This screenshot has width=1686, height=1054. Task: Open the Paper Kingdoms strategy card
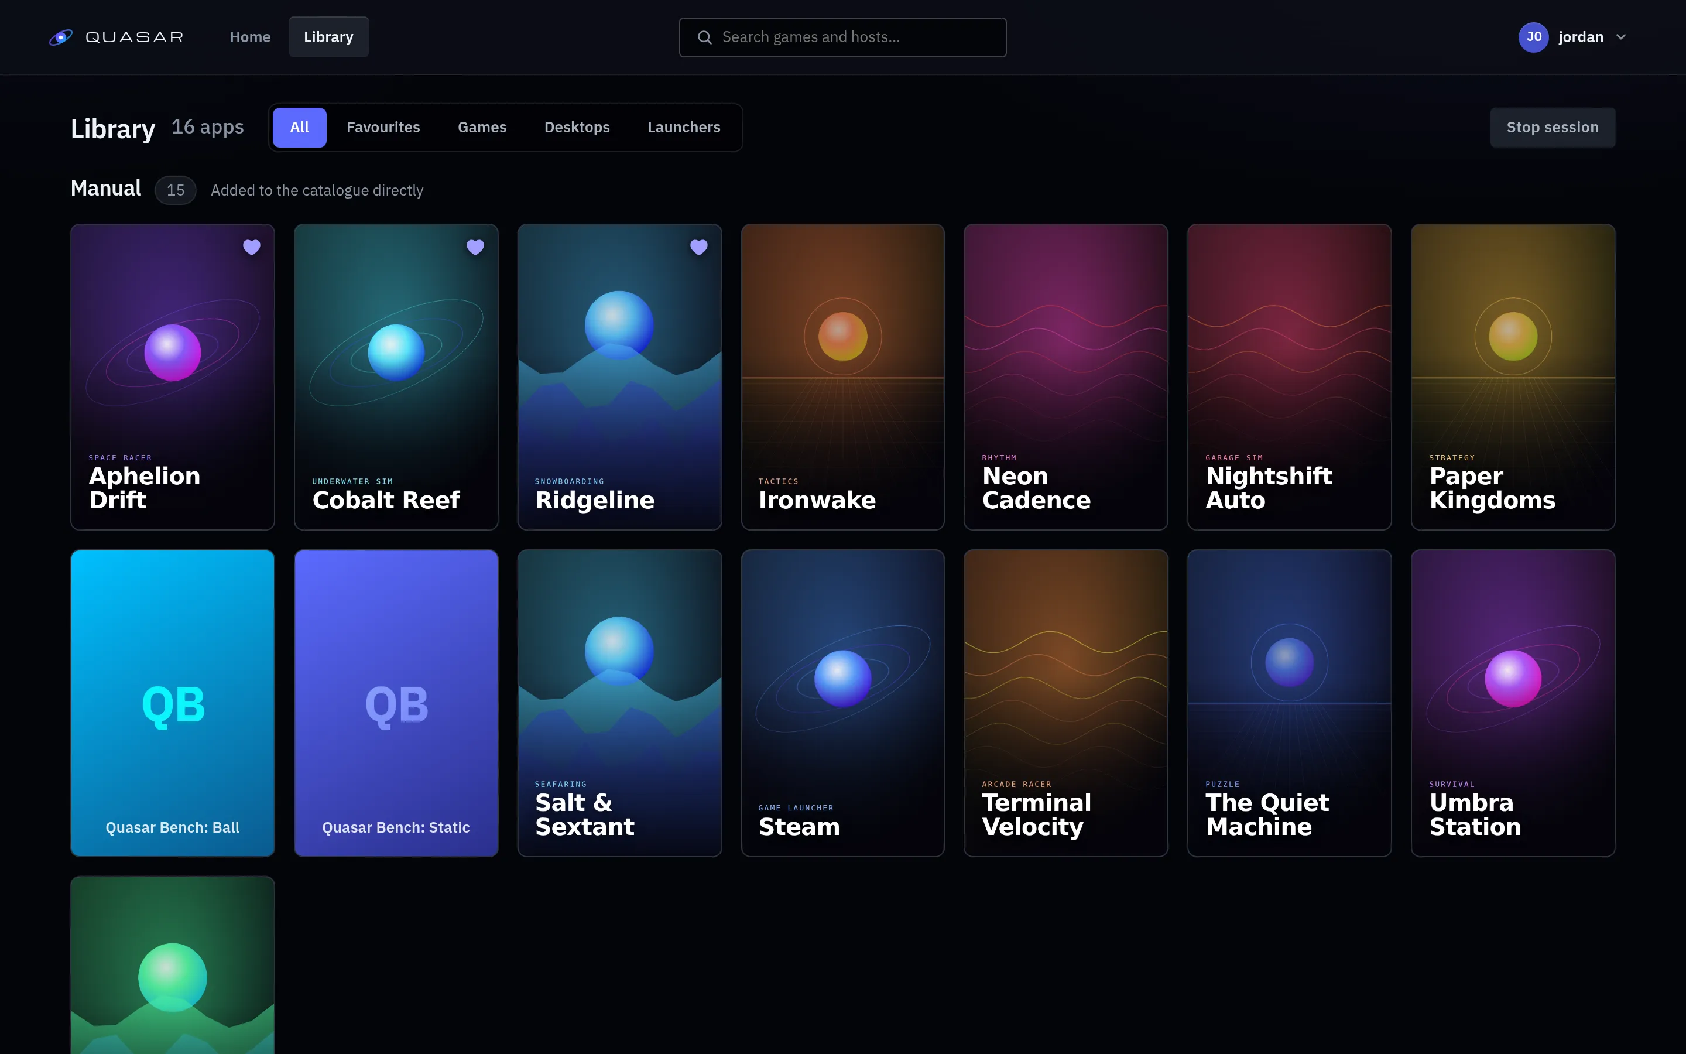(x=1513, y=377)
